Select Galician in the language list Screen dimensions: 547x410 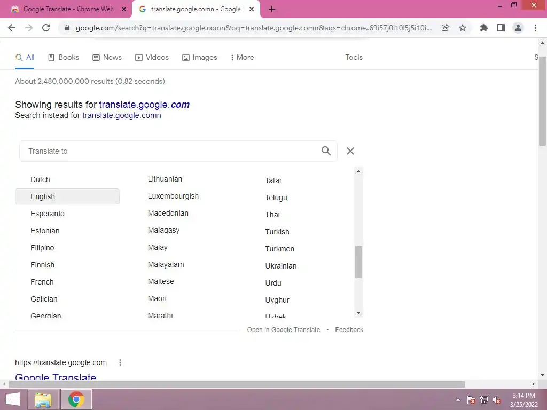[44, 299]
